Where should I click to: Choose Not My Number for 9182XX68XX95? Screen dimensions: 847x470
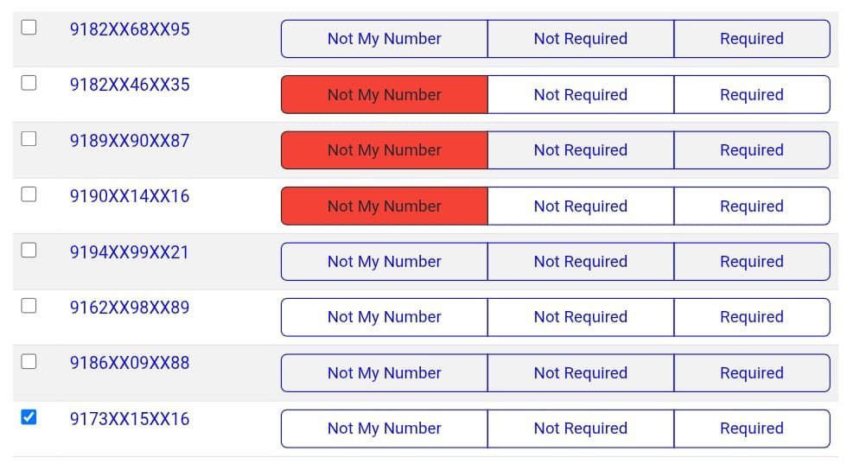tap(384, 39)
